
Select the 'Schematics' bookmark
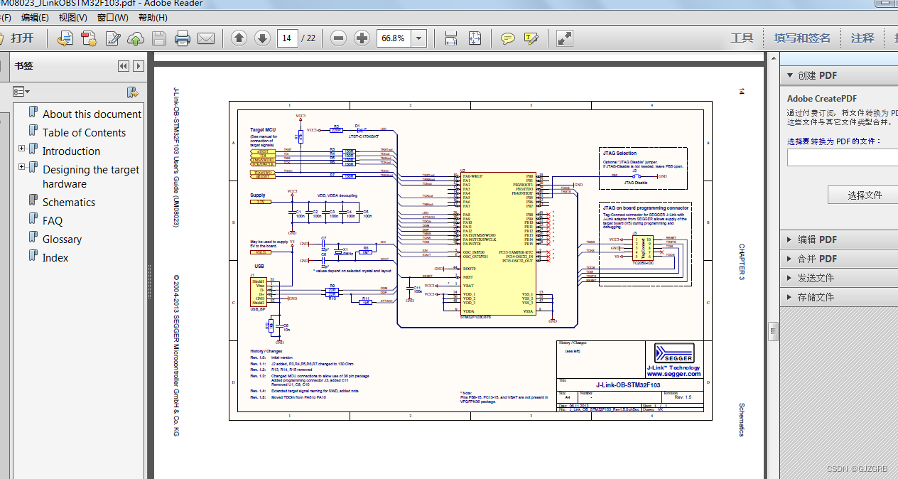(x=68, y=202)
